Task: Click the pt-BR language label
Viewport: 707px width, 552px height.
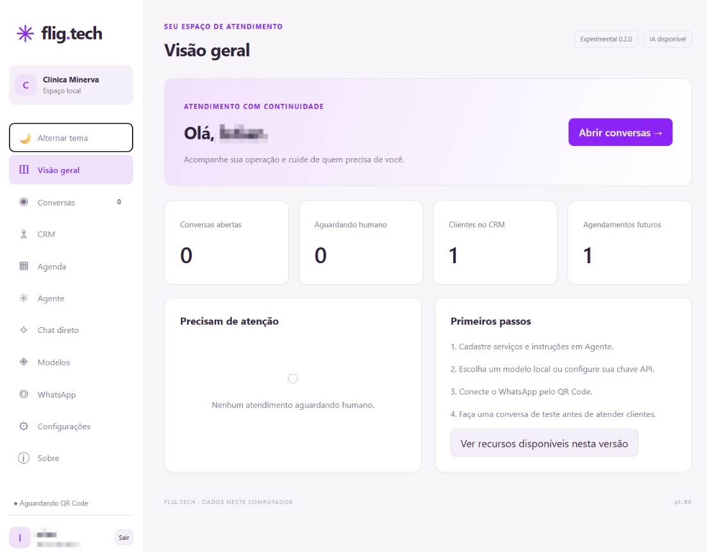Action: click(x=683, y=502)
